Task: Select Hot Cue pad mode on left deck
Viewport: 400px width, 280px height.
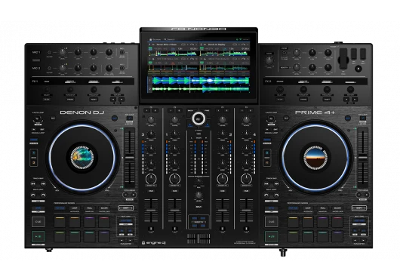Action: (60, 208)
